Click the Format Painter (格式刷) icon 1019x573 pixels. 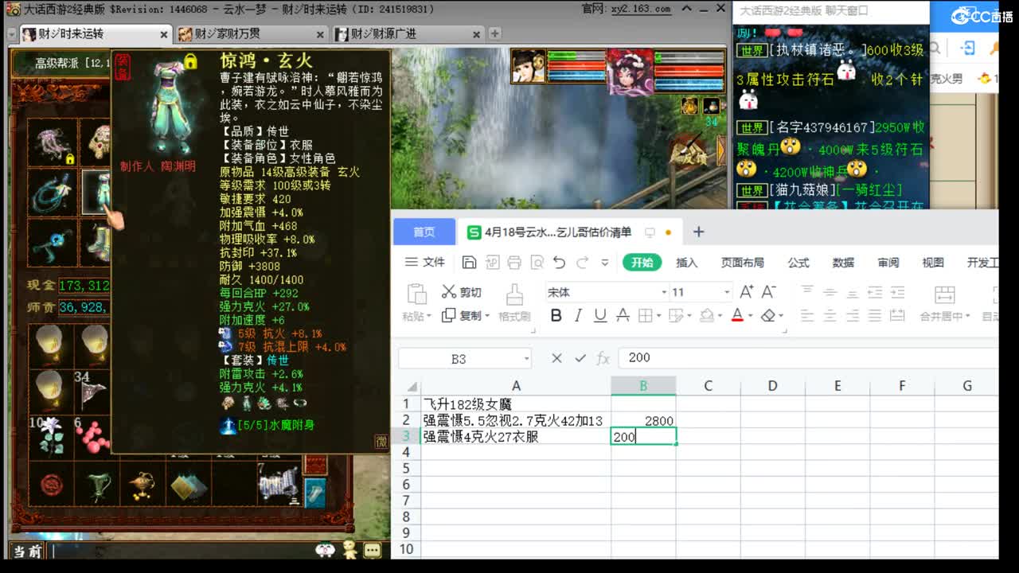(514, 295)
